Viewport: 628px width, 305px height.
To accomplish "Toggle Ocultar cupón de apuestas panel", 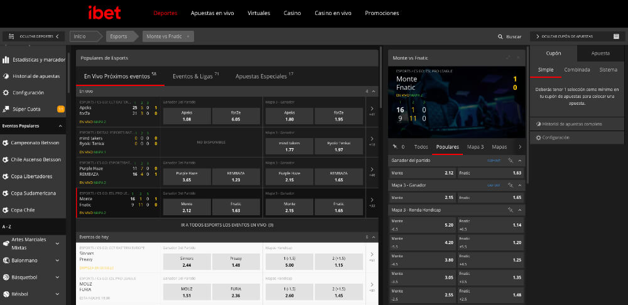I will (577, 36).
